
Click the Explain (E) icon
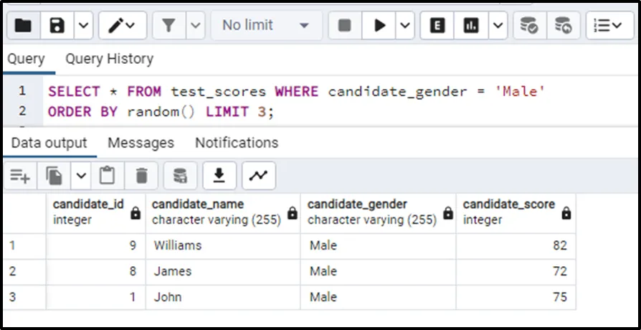[437, 26]
